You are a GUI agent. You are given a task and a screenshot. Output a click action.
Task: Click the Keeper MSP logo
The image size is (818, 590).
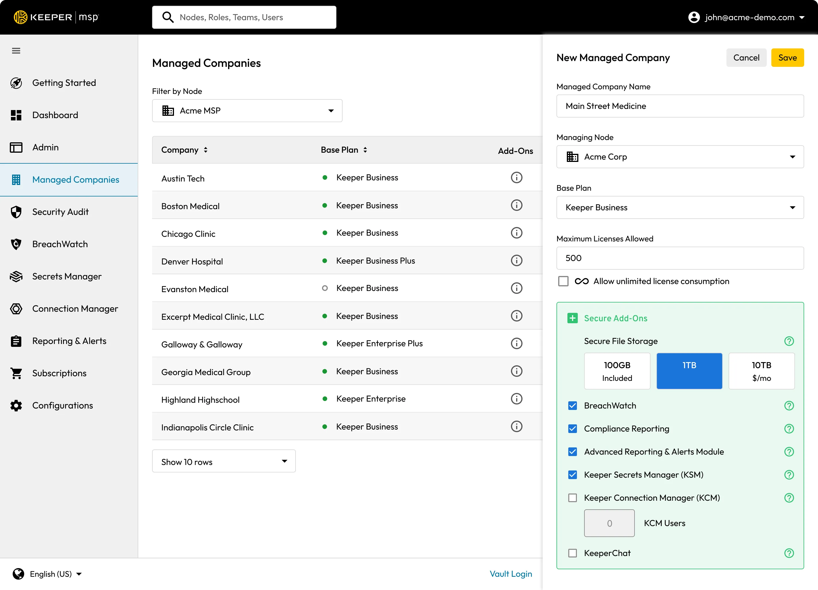point(56,17)
